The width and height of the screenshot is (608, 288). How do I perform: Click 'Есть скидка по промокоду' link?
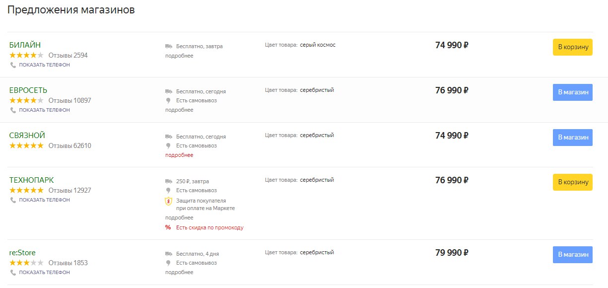pos(209,228)
